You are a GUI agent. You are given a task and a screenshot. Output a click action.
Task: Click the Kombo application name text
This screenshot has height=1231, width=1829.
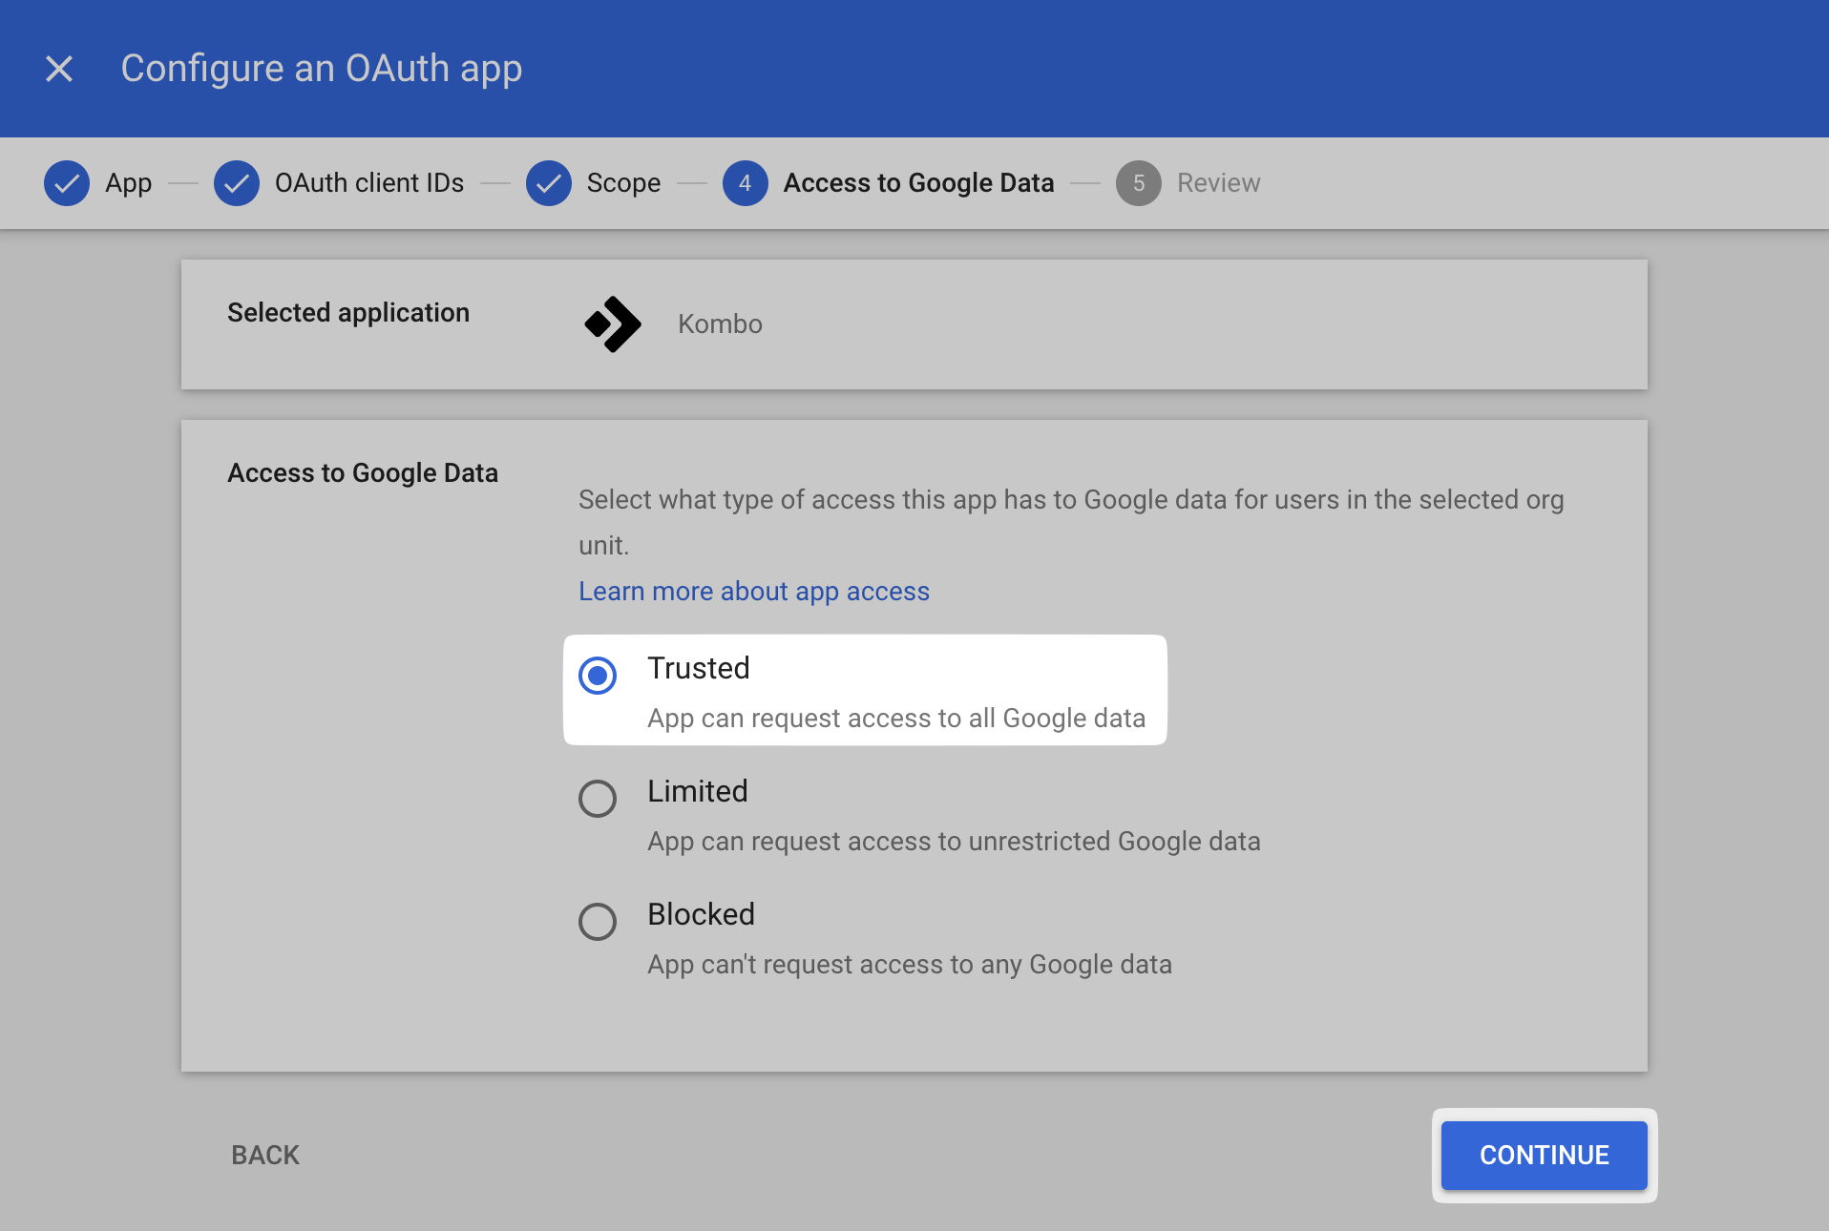click(720, 324)
